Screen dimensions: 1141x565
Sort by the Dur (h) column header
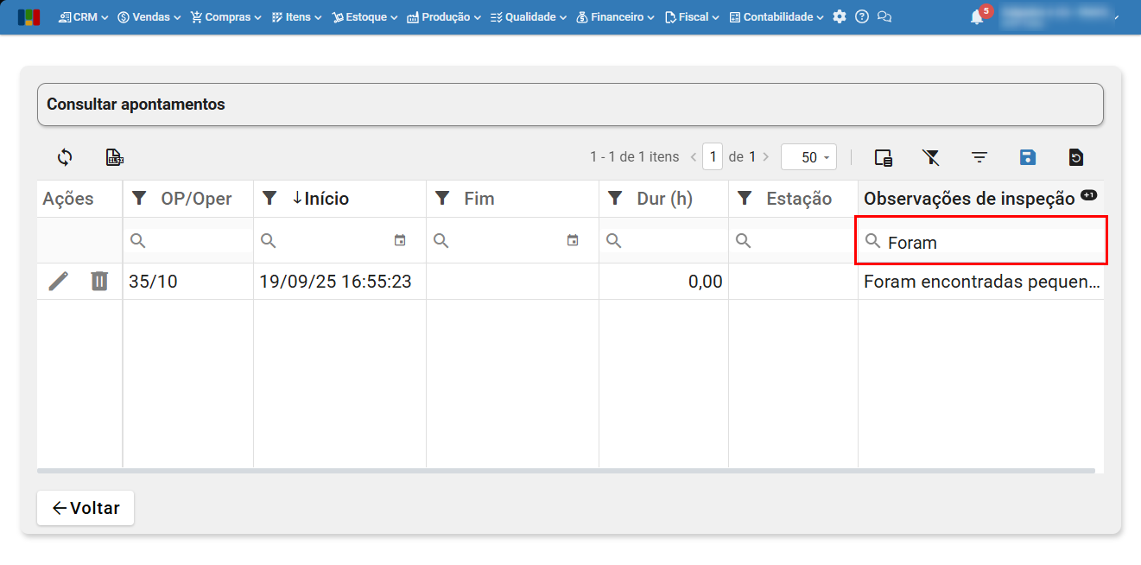[665, 199]
